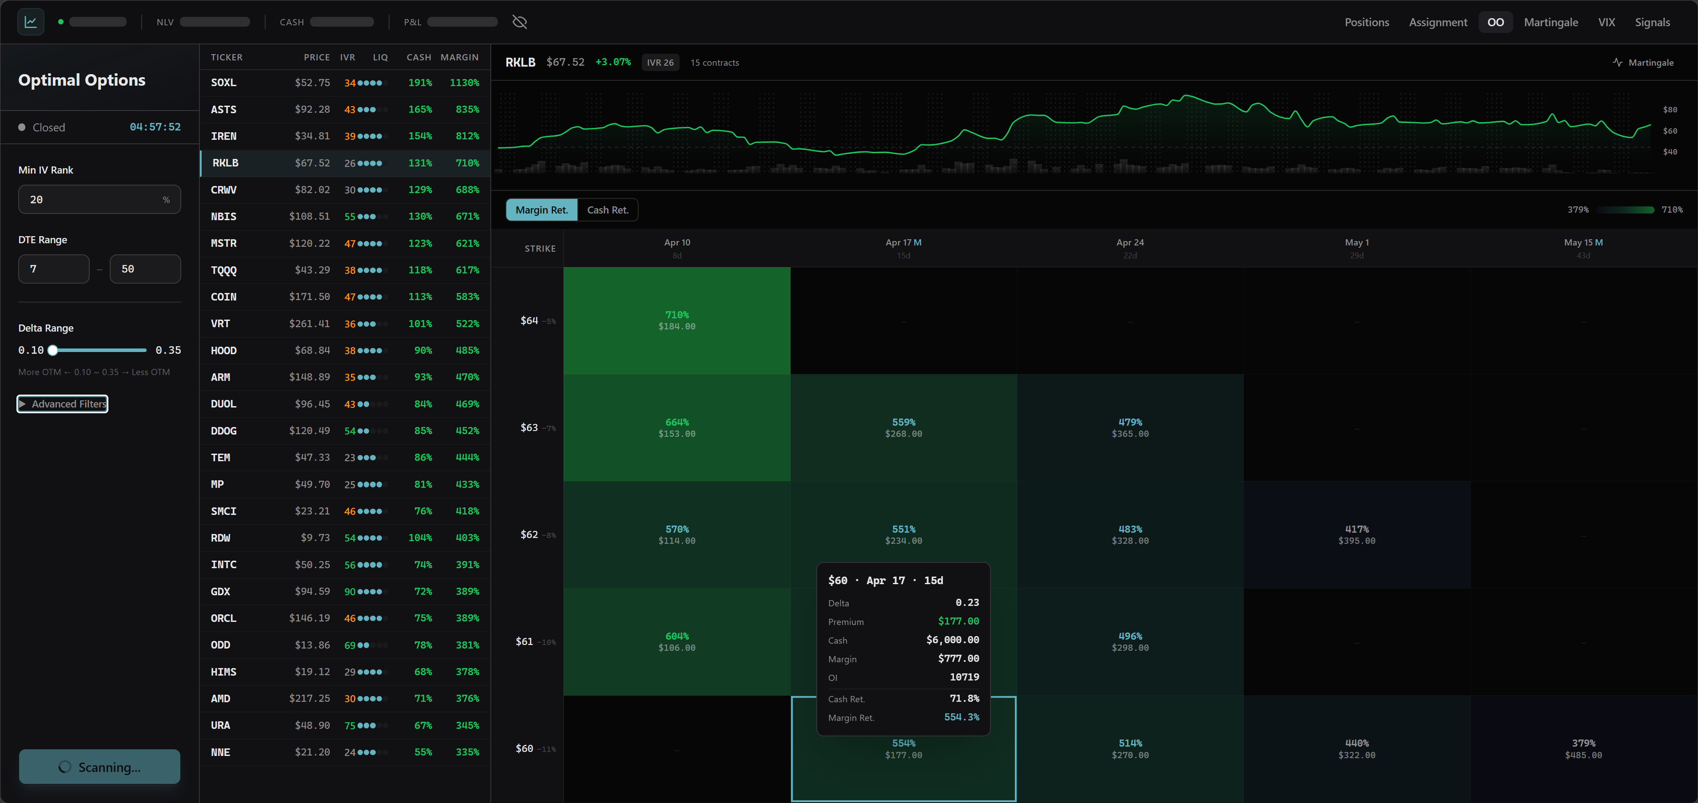Viewport: 1698px width, 803px height.
Task: Click the Closed market status dot
Action: coord(22,127)
